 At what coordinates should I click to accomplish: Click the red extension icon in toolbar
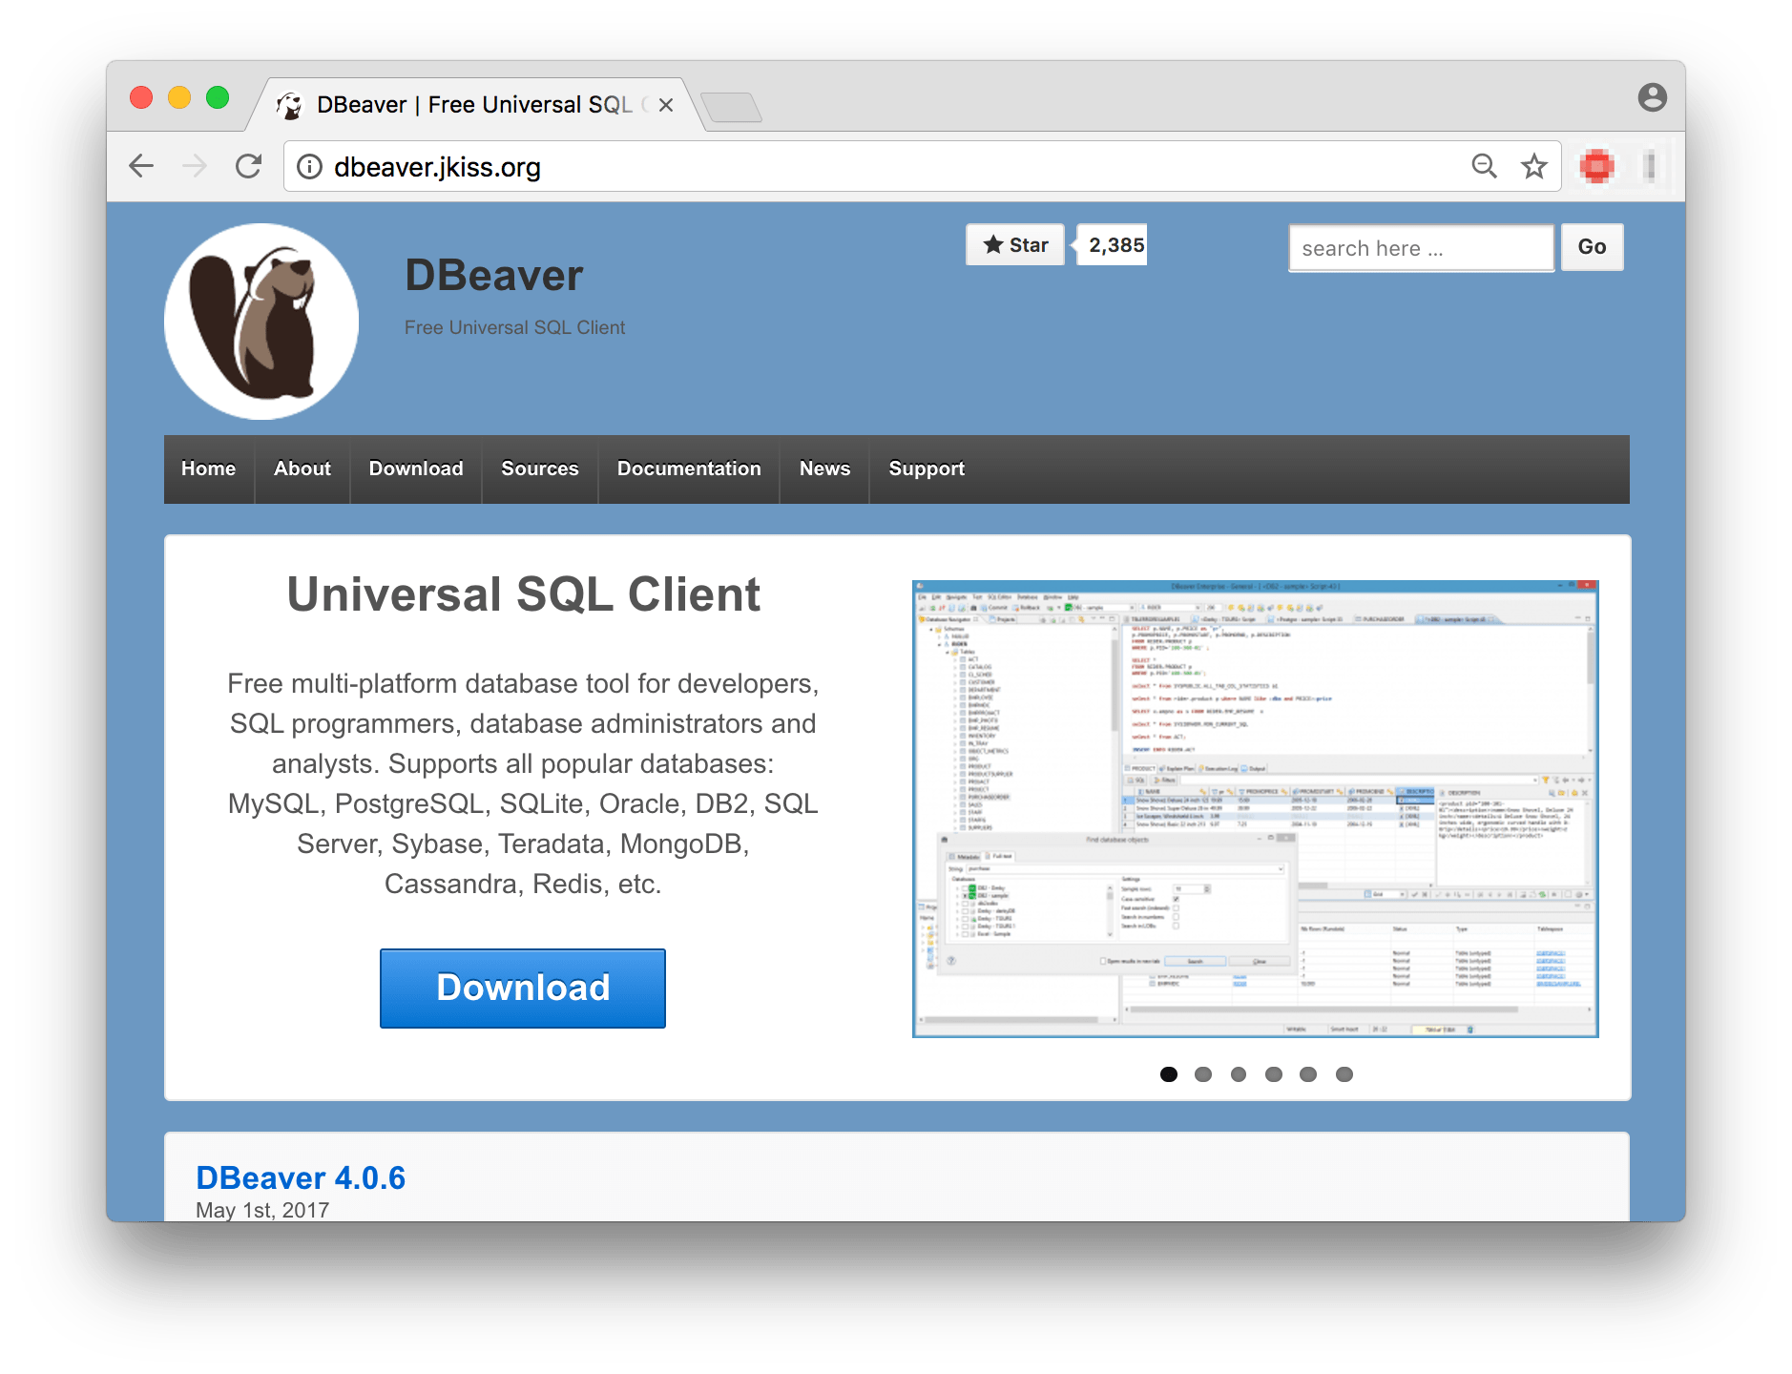pos(1596,166)
